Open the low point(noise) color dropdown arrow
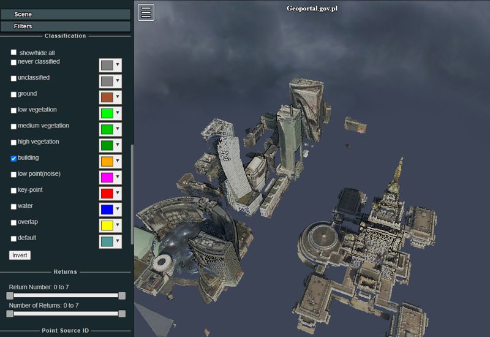Image resolution: width=490 pixels, height=337 pixels. pos(118,177)
